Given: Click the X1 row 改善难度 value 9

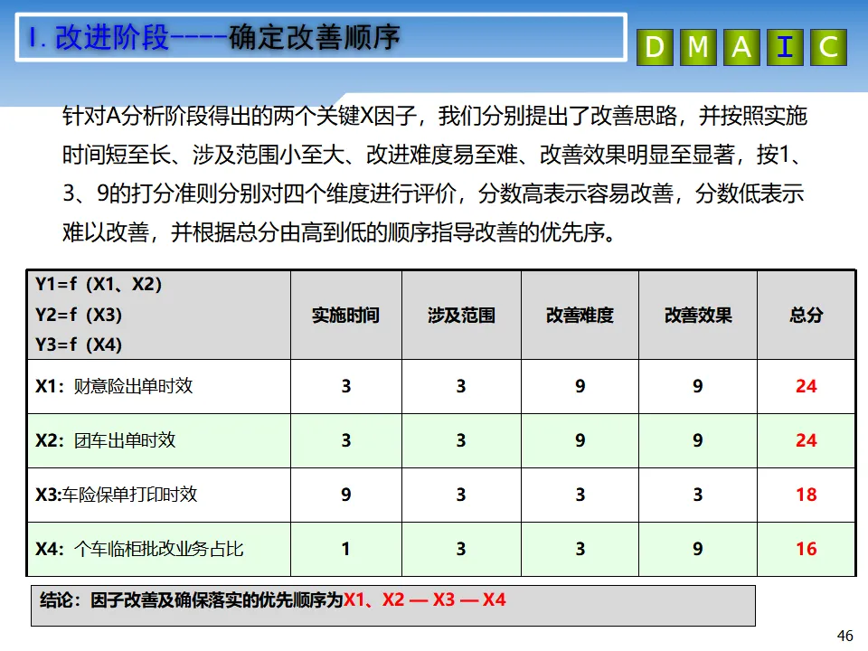Looking at the screenshot, I should pyautogui.click(x=580, y=386).
